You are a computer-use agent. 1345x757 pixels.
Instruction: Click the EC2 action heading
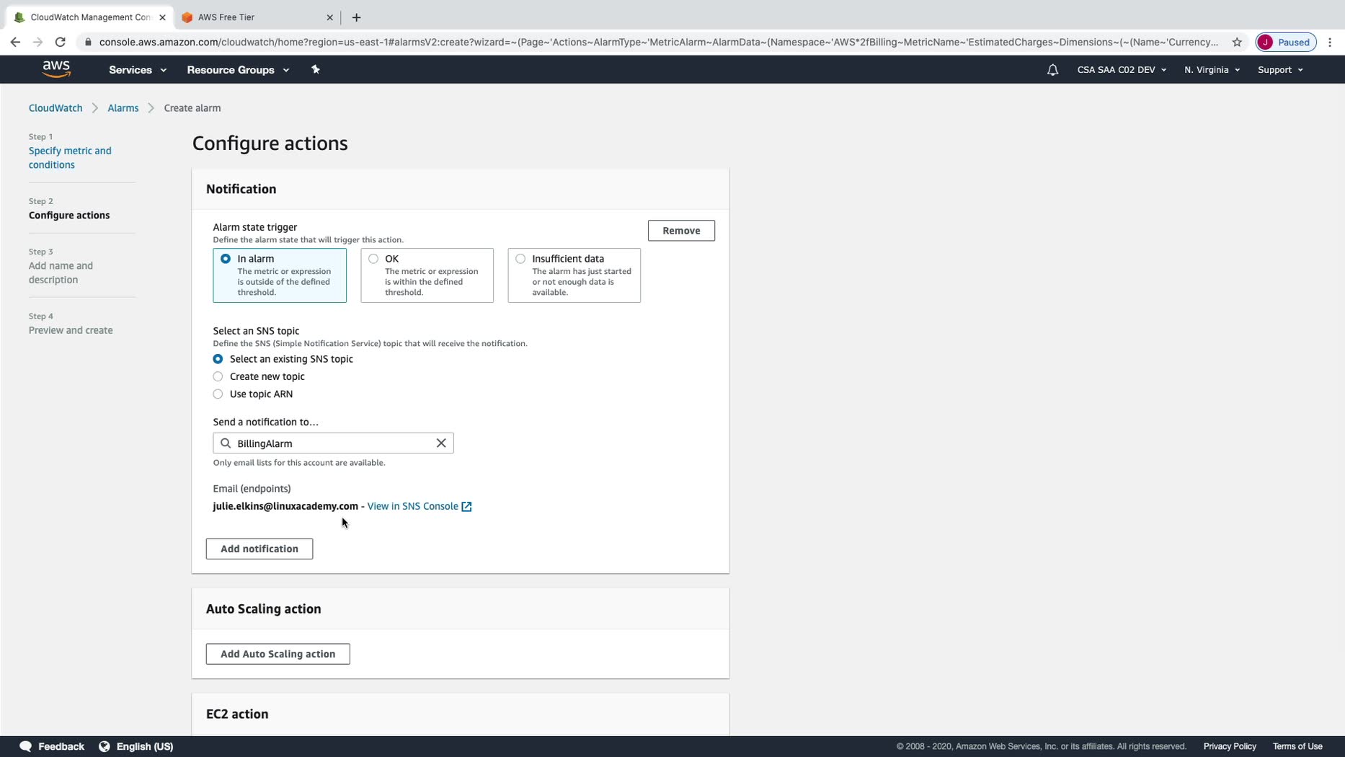click(x=237, y=714)
